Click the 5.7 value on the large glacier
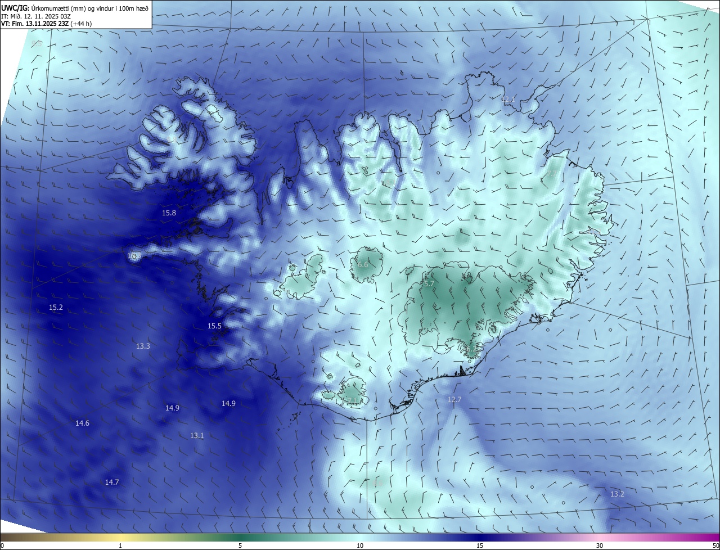Image resolution: width=720 pixels, height=550 pixels. pos(429,284)
